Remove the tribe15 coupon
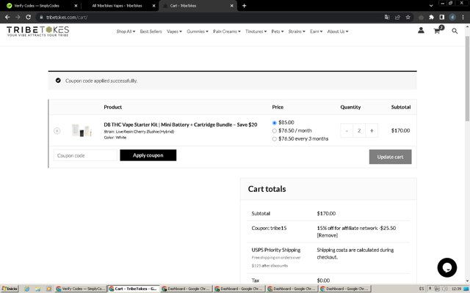Image resolution: width=470 pixels, height=293 pixels. tap(328, 235)
